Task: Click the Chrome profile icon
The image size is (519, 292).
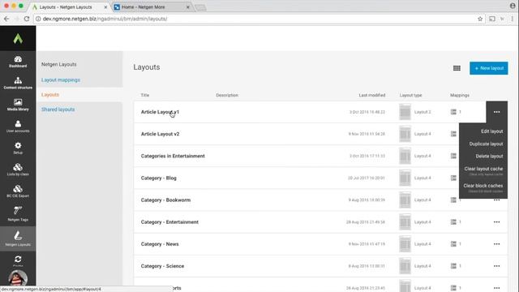Action: (x=513, y=6)
